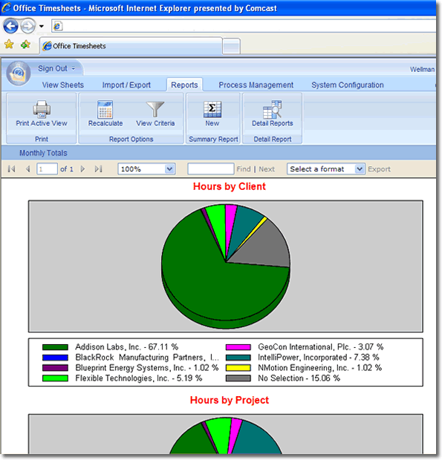This screenshot has height=460, width=442.
Task: Click the Hours by Client heading
Action: click(x=230, y=186)
